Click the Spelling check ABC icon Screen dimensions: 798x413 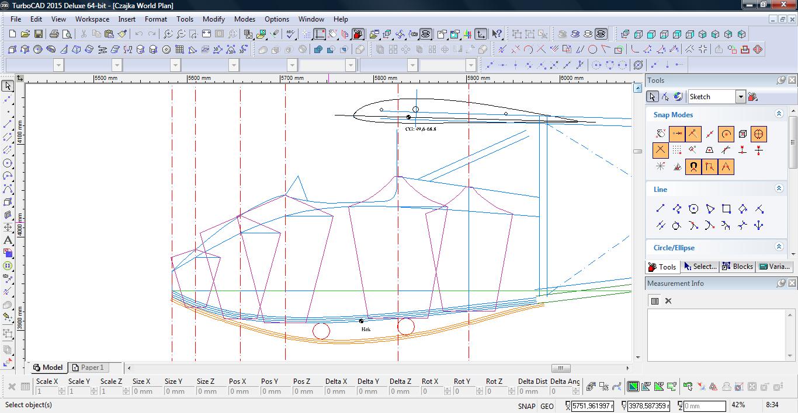point(290,34)
